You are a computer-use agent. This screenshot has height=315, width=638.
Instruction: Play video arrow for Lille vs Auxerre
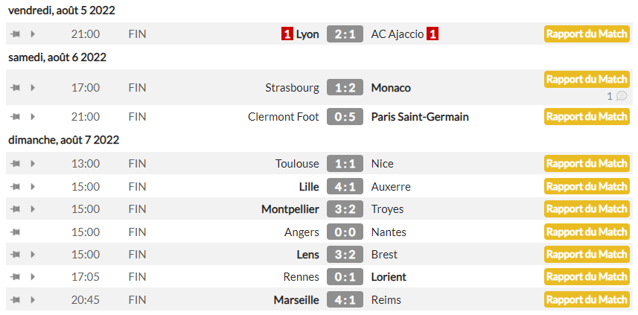33,187
